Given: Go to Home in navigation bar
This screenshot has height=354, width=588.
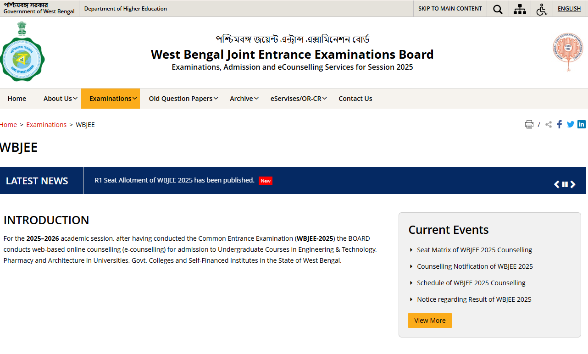Looking at the screenshot, I should [17, 99].
